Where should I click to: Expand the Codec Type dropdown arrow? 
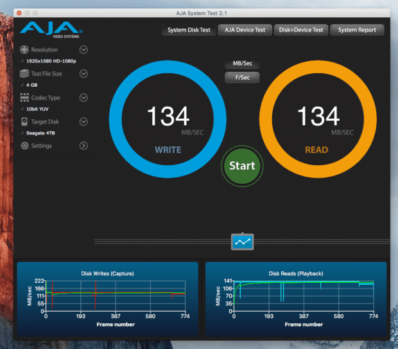coord(83,98)
